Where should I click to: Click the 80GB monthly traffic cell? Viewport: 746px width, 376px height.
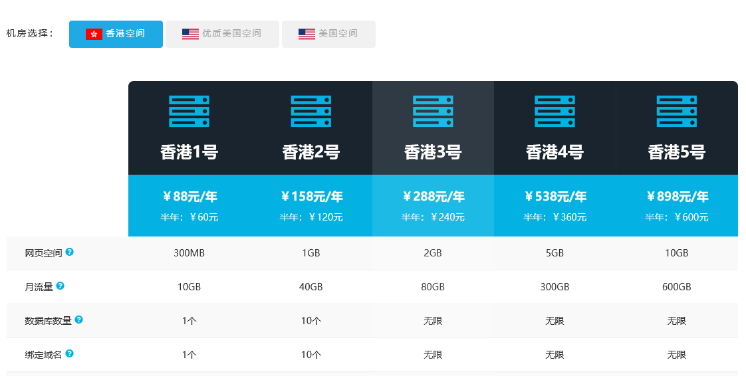(433, 287)
